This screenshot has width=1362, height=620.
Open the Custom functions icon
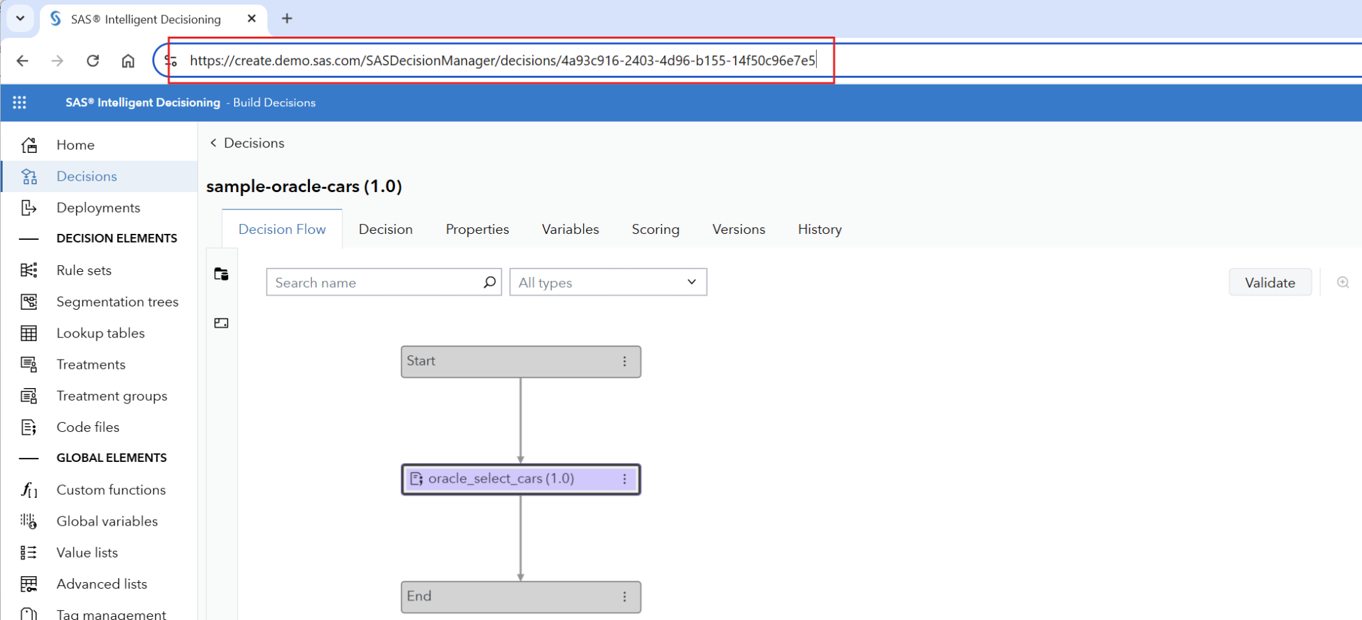pyautogui.click(x=29, y=490)
